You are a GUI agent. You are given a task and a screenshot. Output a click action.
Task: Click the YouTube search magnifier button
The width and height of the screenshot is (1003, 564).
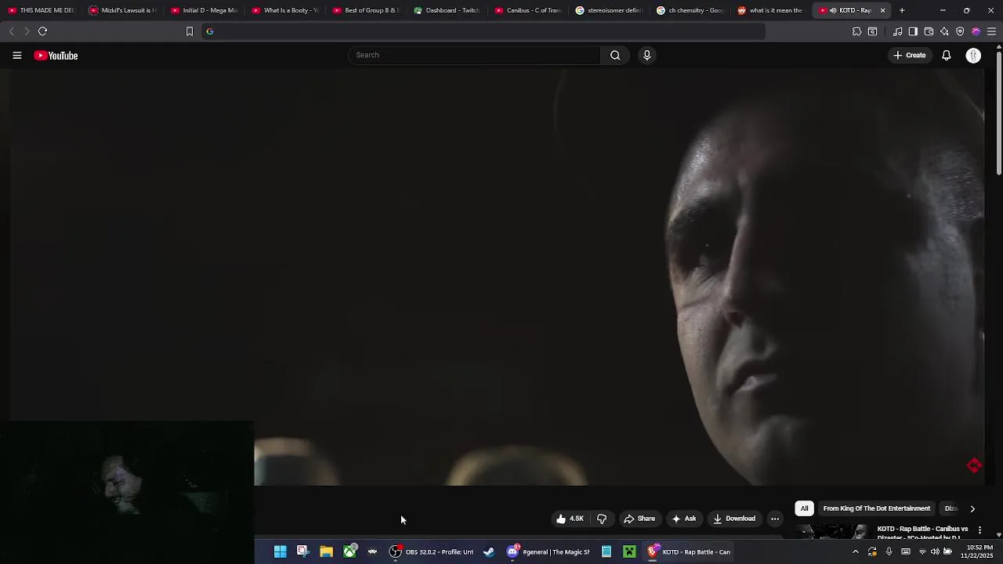point(615,55)
